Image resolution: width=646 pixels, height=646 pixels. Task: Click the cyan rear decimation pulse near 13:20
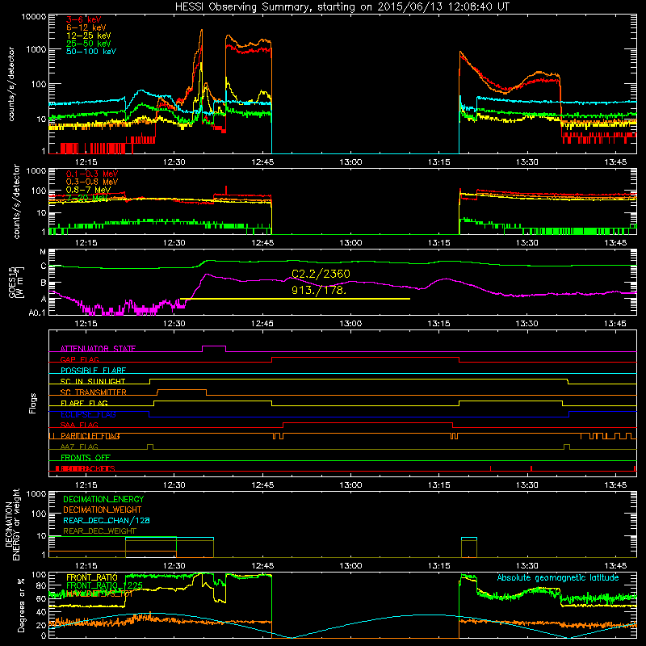coord(469,538)
